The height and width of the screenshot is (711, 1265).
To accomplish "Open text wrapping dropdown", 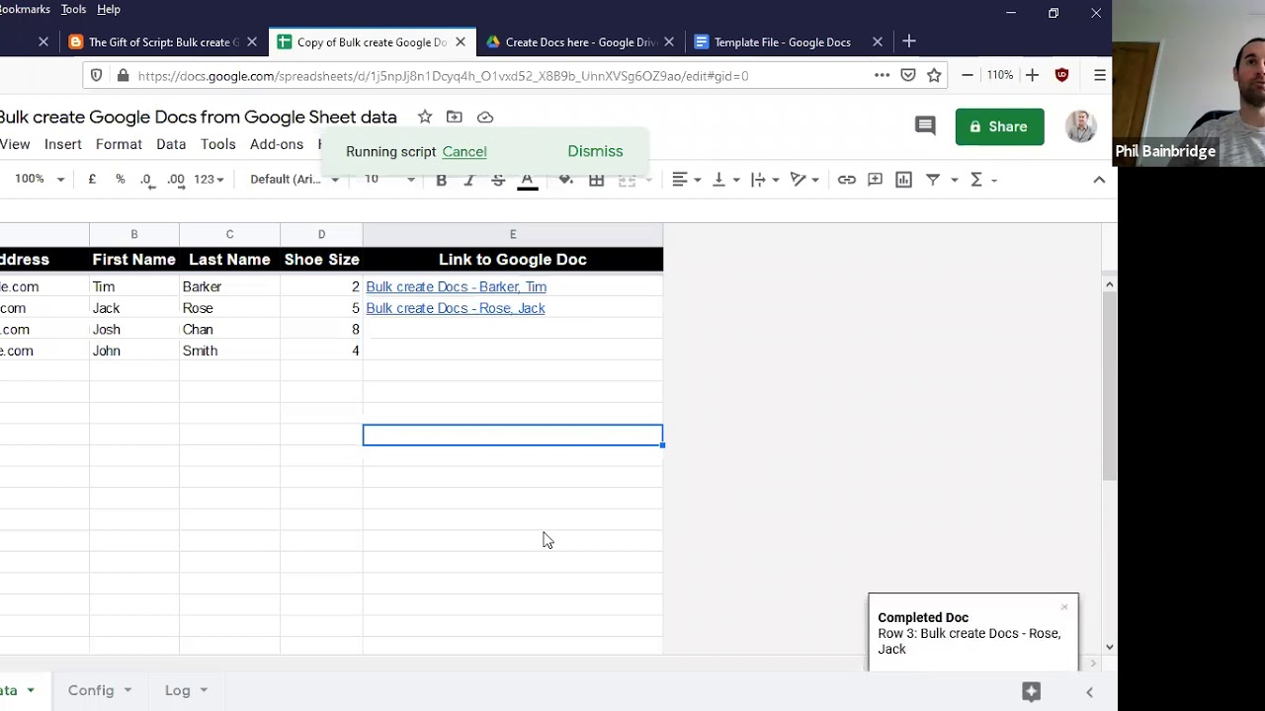I will coord(764,180).
